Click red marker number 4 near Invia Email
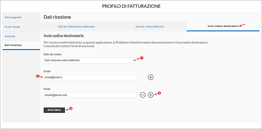Screen dimensions: 262x129 [x=71, y=108]
